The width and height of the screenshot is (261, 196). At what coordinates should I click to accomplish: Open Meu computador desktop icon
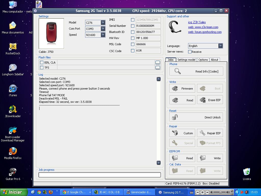13,7
